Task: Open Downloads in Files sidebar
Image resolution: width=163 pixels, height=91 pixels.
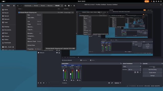Action: [7, 43]
